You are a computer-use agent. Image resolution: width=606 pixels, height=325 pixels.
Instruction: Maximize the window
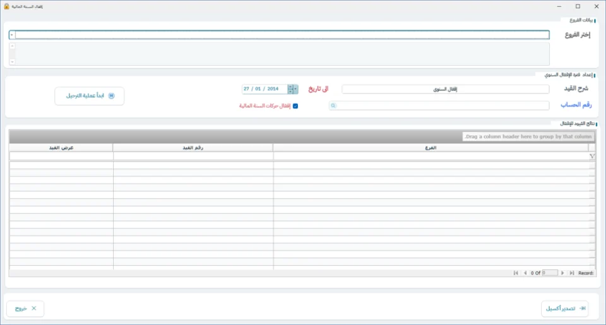point(578,6)
